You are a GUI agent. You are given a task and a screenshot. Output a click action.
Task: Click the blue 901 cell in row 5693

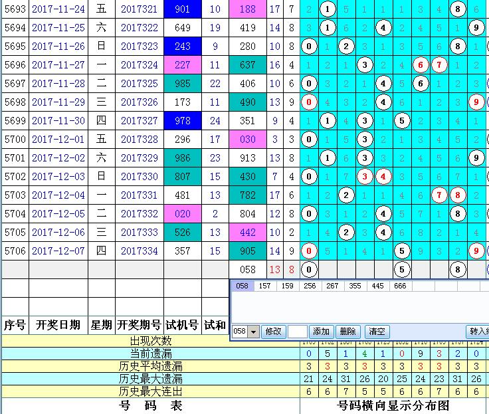click(x=182, y=9)
